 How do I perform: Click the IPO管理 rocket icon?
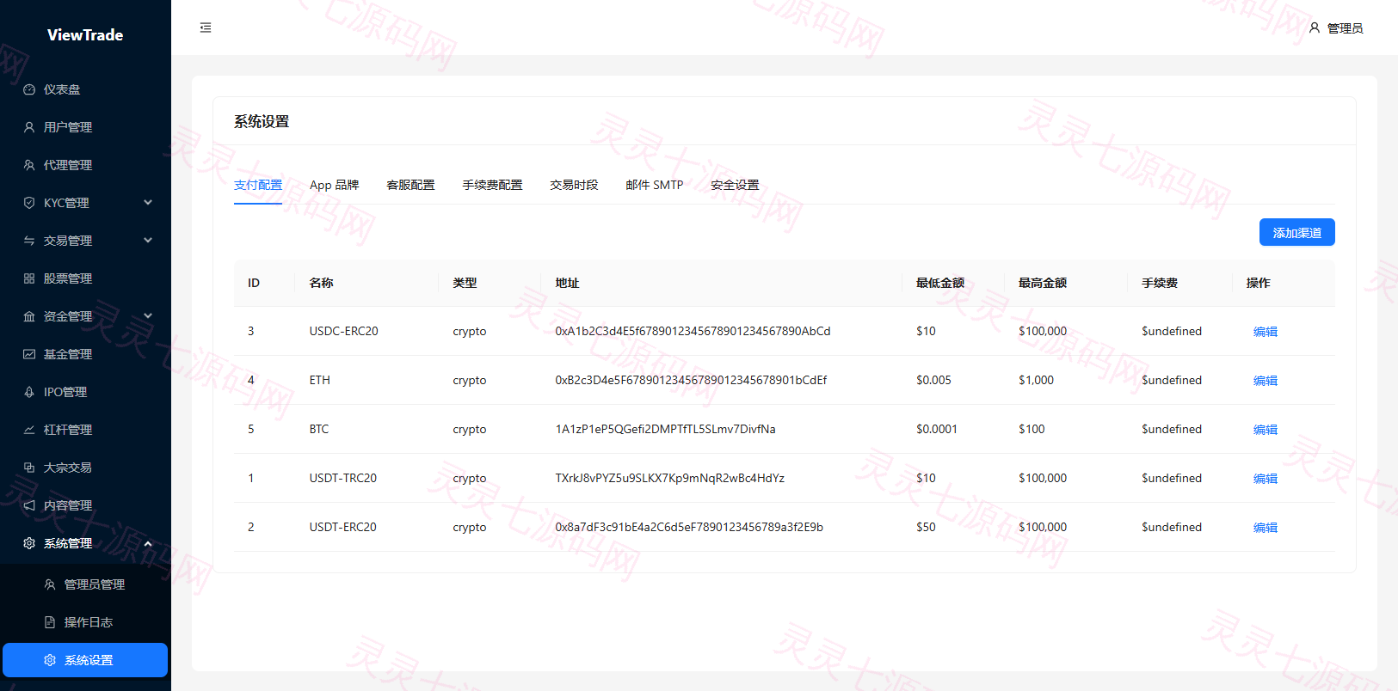pos(29,392)
